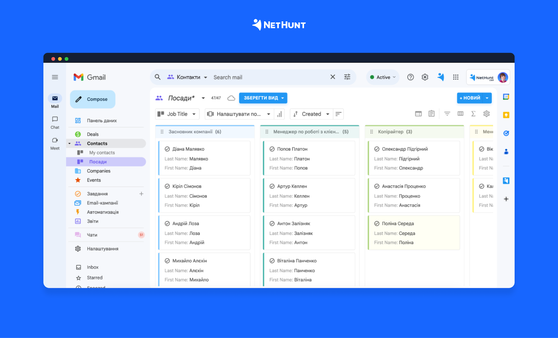The width and height of the screenshot is (558, 338).
Task: Click the plus to get add-ons
Action: click(506, 199)
